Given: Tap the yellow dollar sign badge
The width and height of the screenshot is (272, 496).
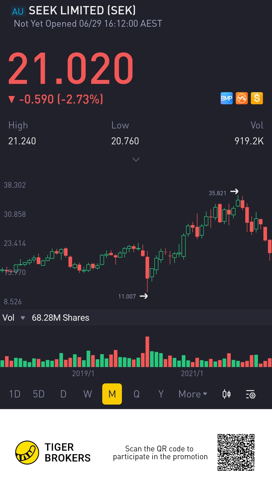Looking at the screenshot, I should coord(257,98).
